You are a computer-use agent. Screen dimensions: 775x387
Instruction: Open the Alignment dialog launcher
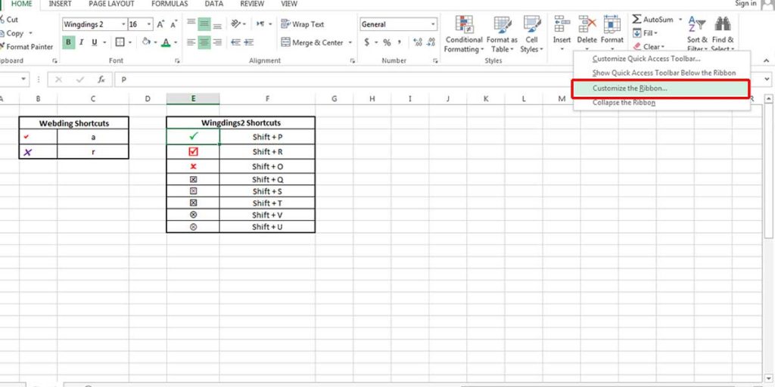(x=353, y=61)
